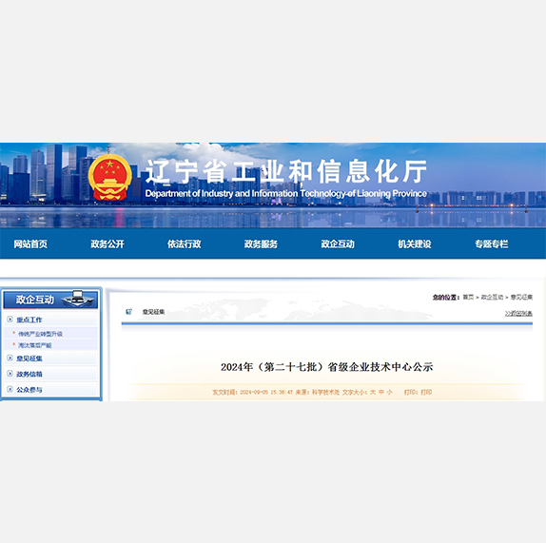Select 重点工作 in the sidebar
This screenshot has width=546, height=543.
(x=29, y=320)
